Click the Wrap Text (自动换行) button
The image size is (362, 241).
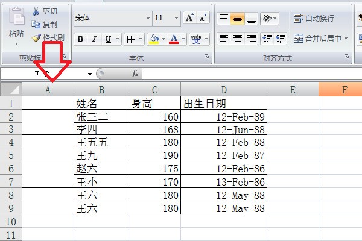click(314, 19)
